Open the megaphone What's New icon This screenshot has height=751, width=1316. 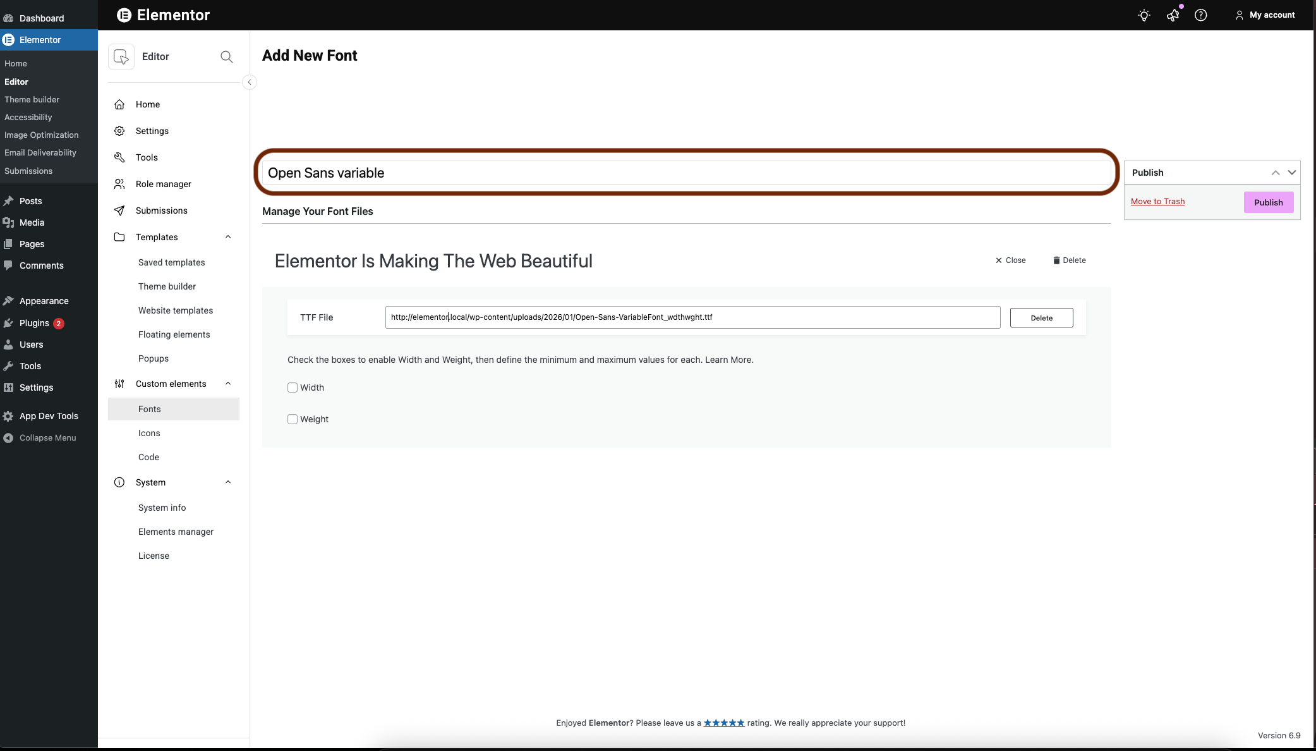click(1173, 15)
